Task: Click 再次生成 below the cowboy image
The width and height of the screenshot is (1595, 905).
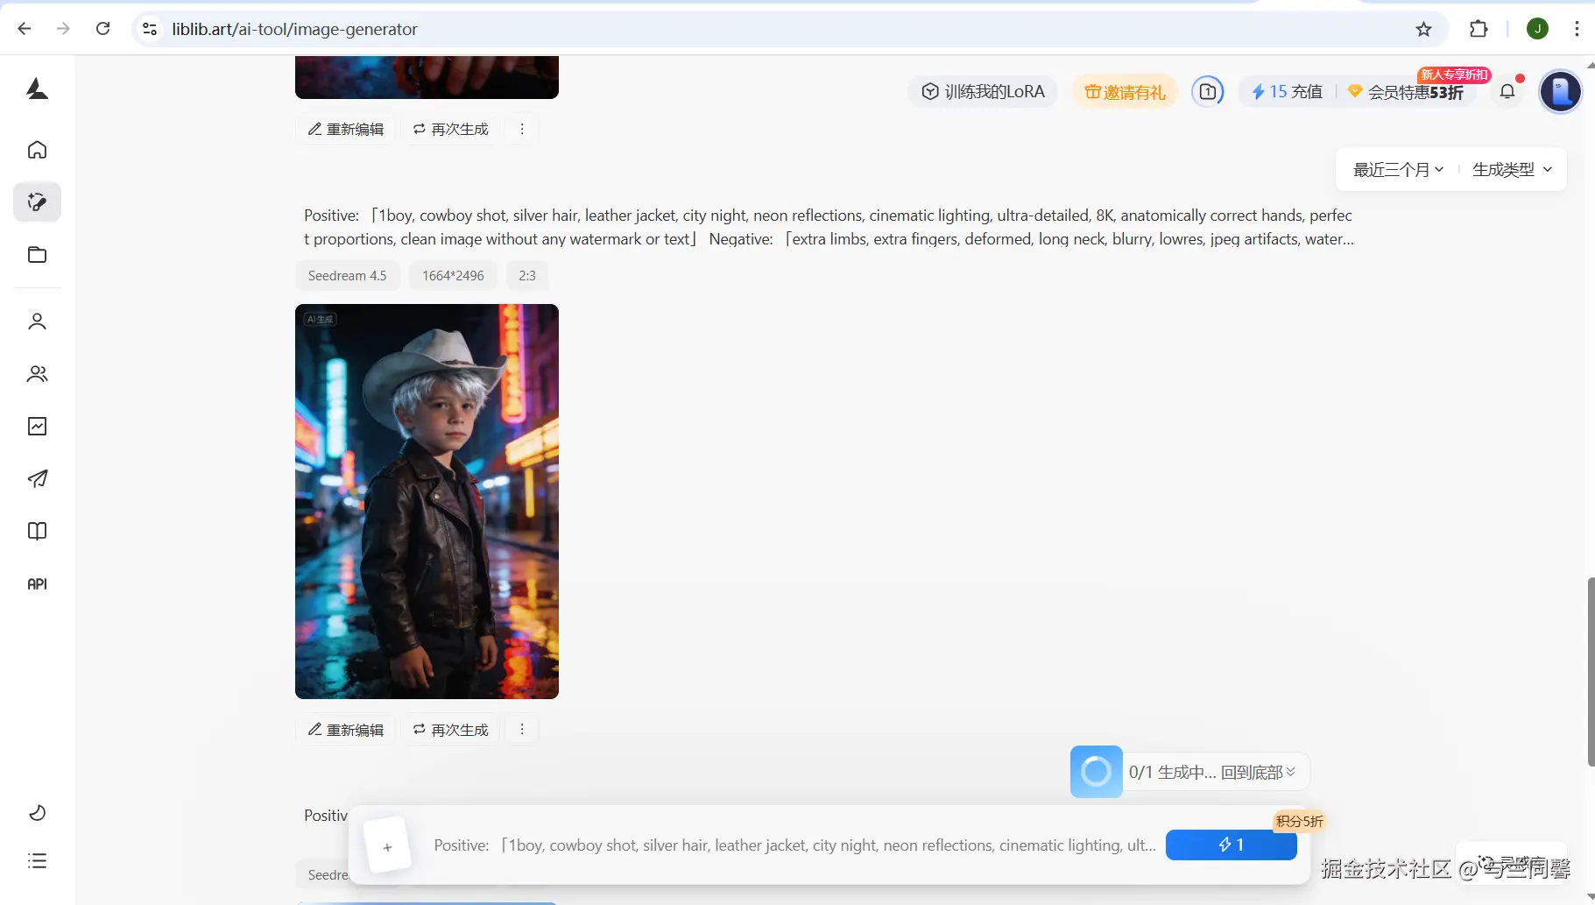Action: (451, 730)
